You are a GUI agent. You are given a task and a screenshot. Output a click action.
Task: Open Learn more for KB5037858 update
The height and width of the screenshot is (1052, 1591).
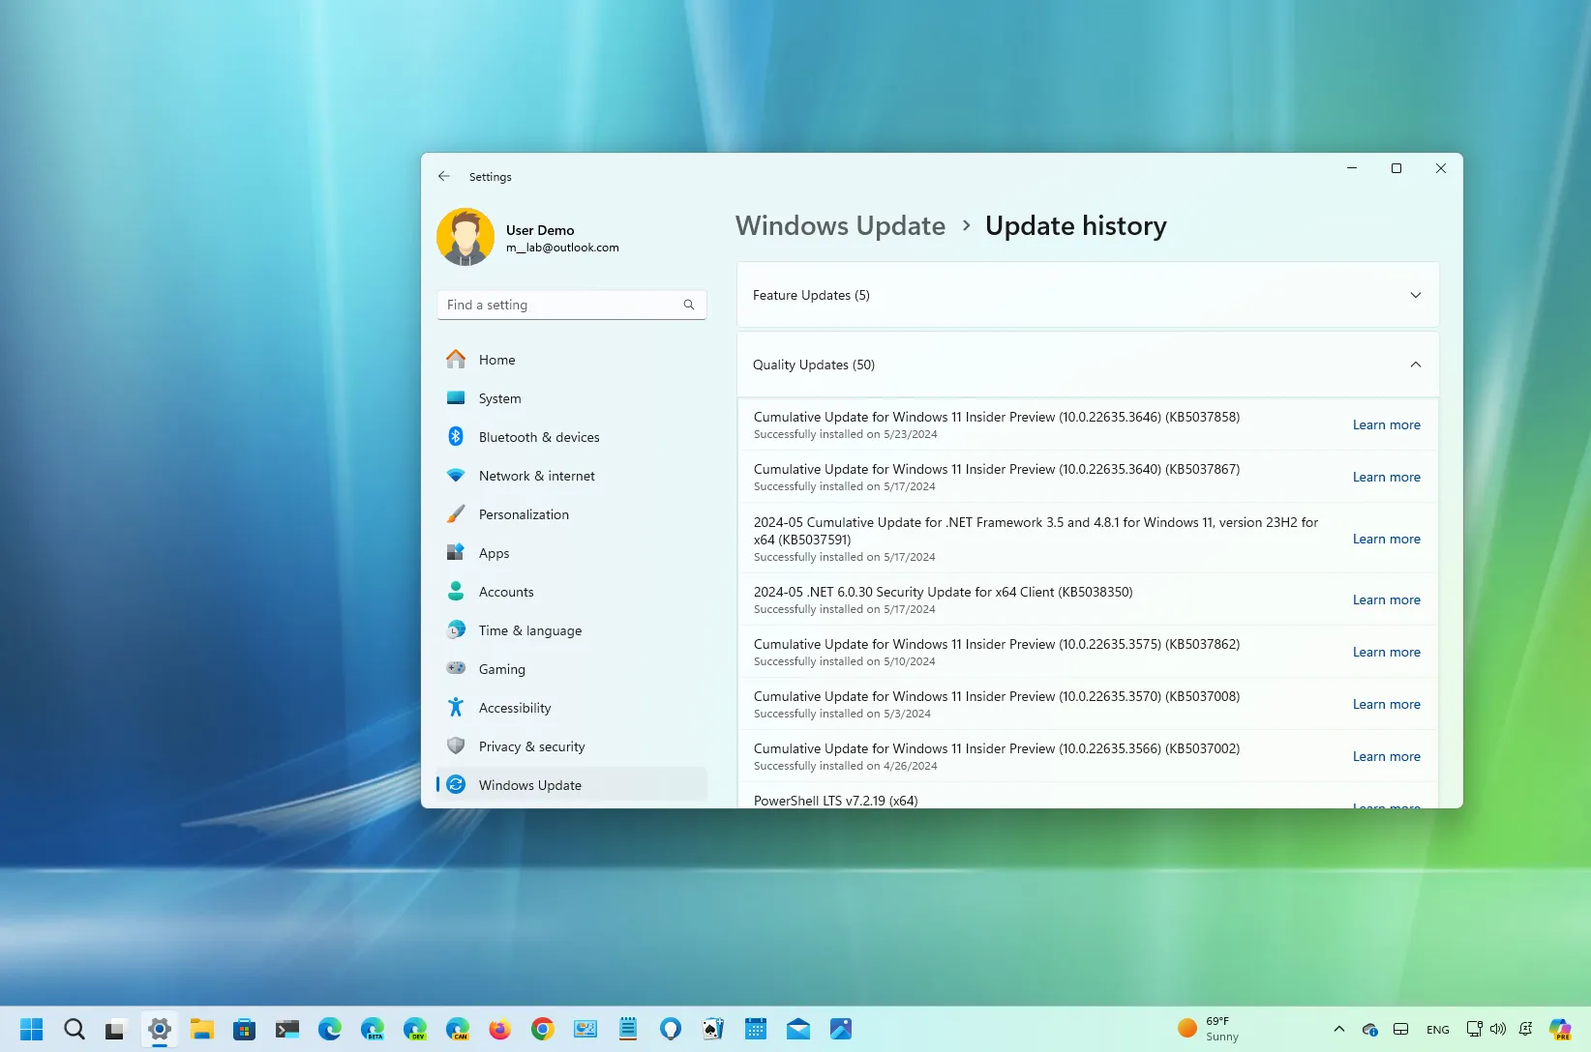click(x=1386, y=424)
